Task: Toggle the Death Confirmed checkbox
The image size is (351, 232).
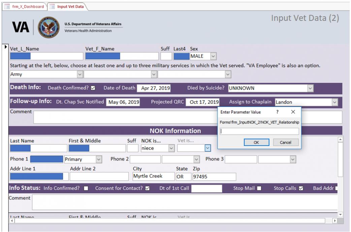Action: tap(93, 88)
